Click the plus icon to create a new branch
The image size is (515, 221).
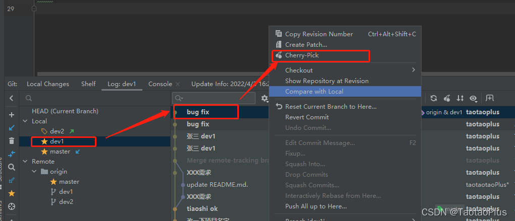click(12, 115)
